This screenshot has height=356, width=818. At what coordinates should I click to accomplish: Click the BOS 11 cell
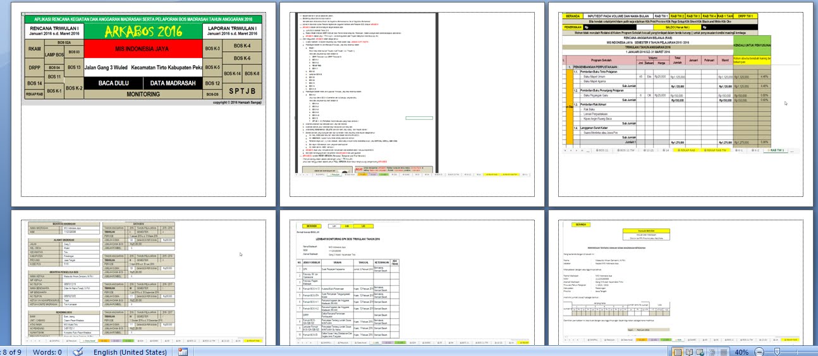coord(54,76)
